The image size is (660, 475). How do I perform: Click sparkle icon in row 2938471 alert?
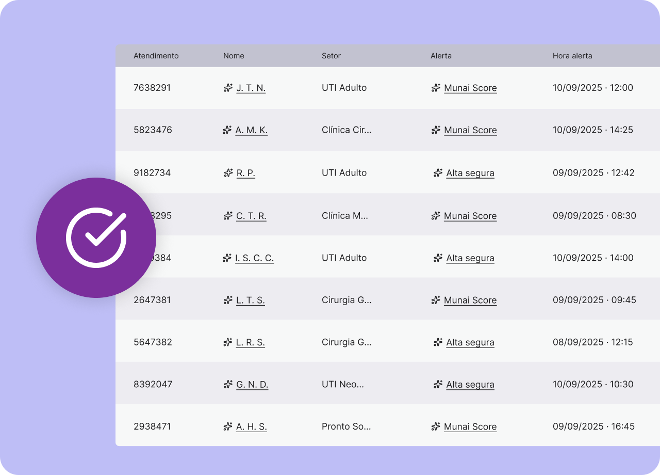point(436,426)
